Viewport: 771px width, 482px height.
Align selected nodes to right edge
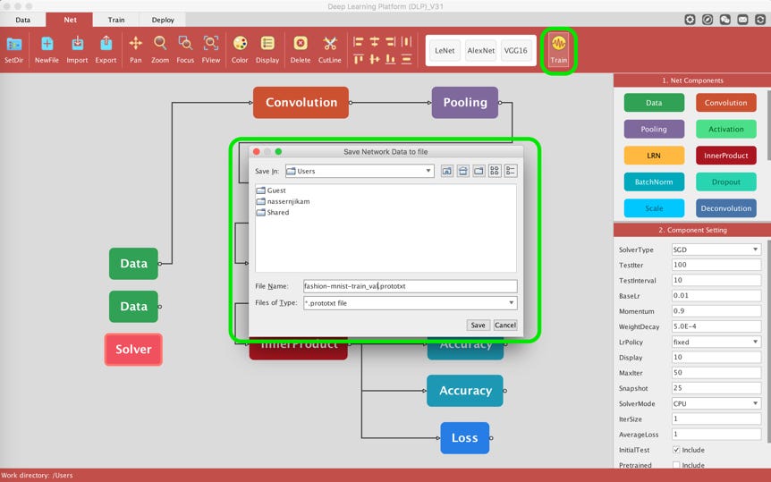click(390, 42)
